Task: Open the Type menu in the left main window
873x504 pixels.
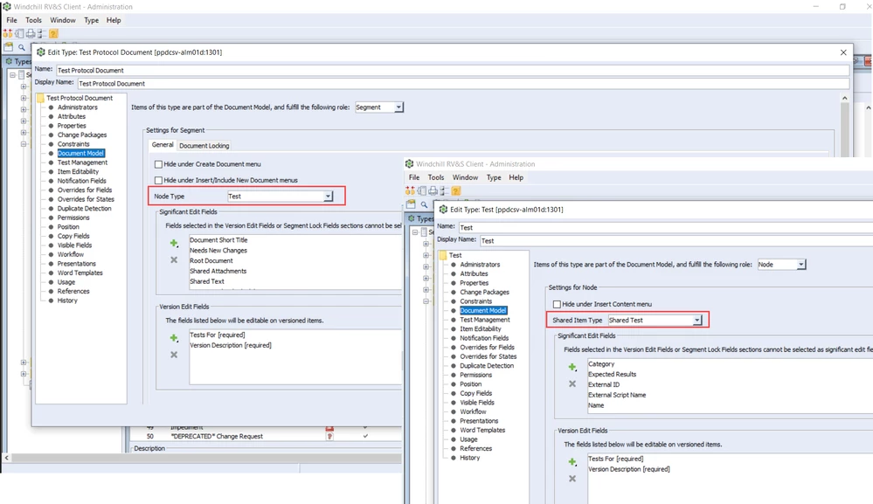Action: [91, 20]
